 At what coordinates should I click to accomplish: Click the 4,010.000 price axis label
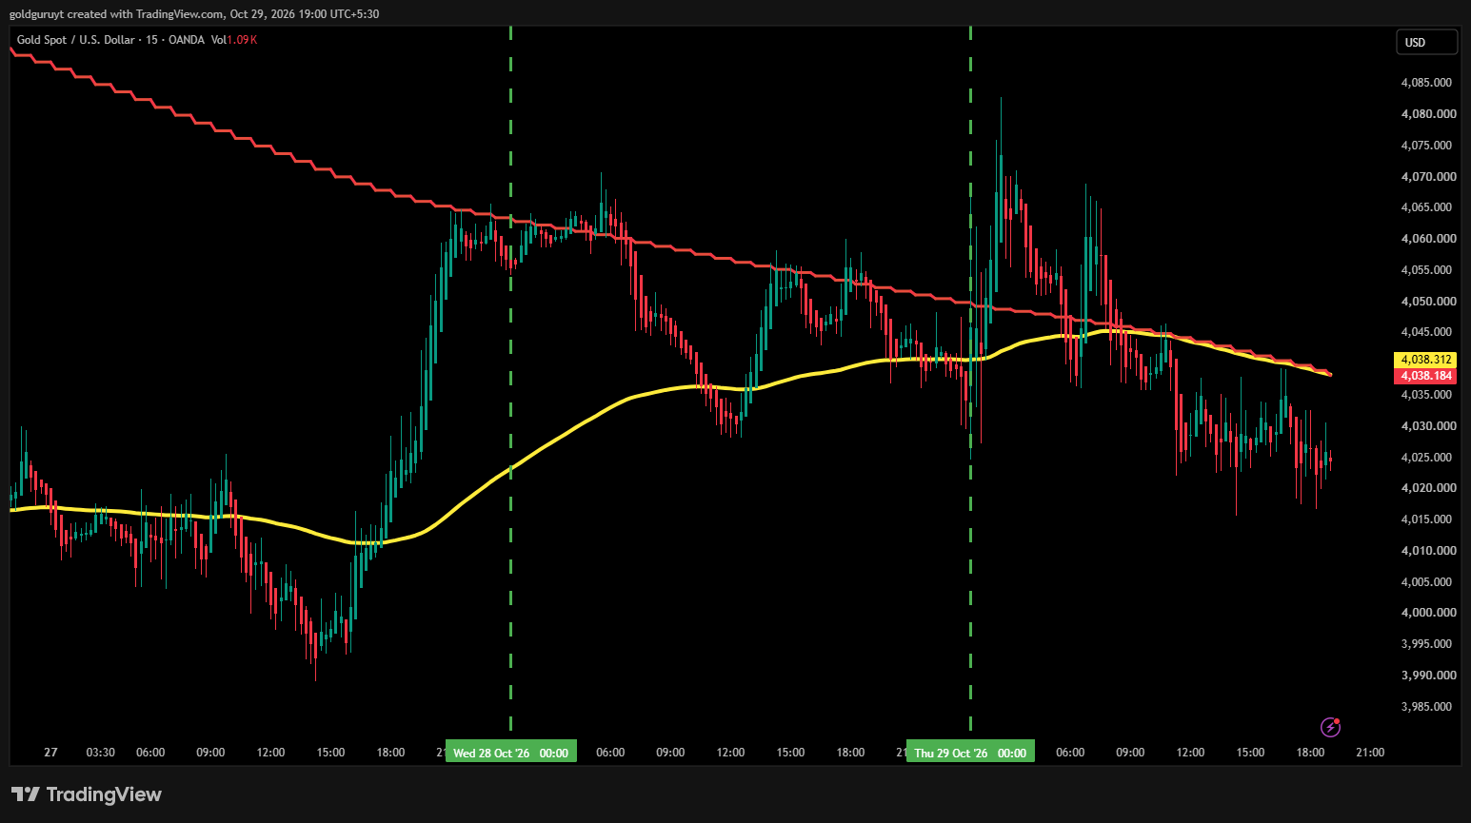(x=1429, y=551)
